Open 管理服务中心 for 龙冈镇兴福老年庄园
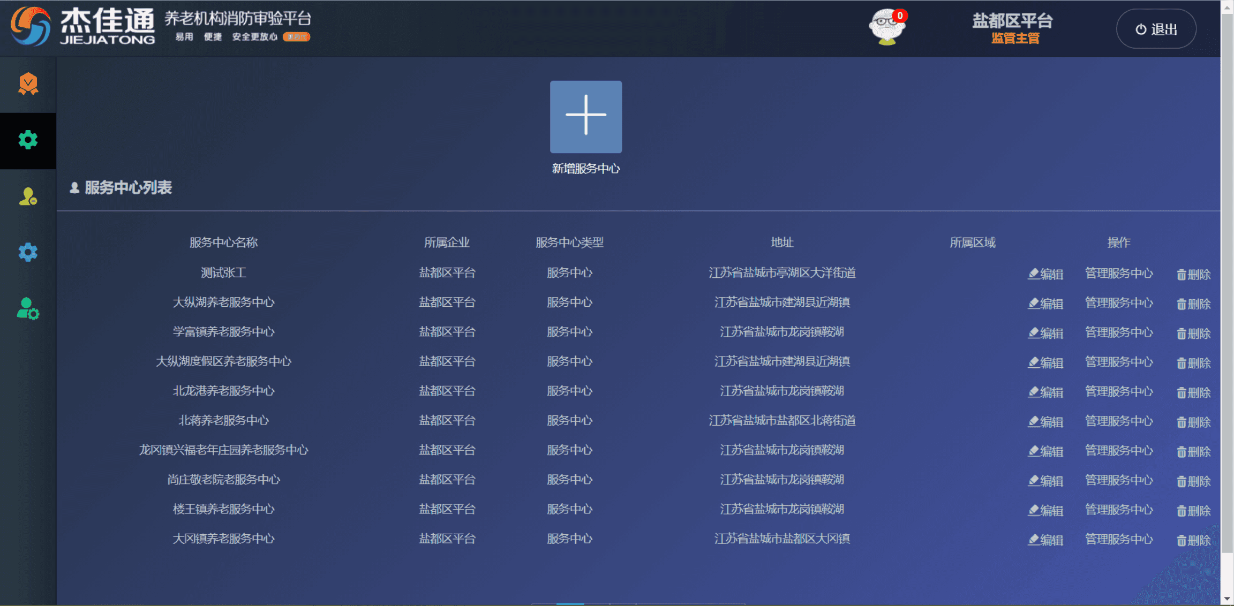The image size is (1234, 606). tap(1119, 451)
